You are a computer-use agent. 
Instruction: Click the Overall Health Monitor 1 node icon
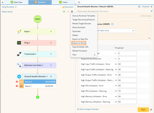(20, 76)
